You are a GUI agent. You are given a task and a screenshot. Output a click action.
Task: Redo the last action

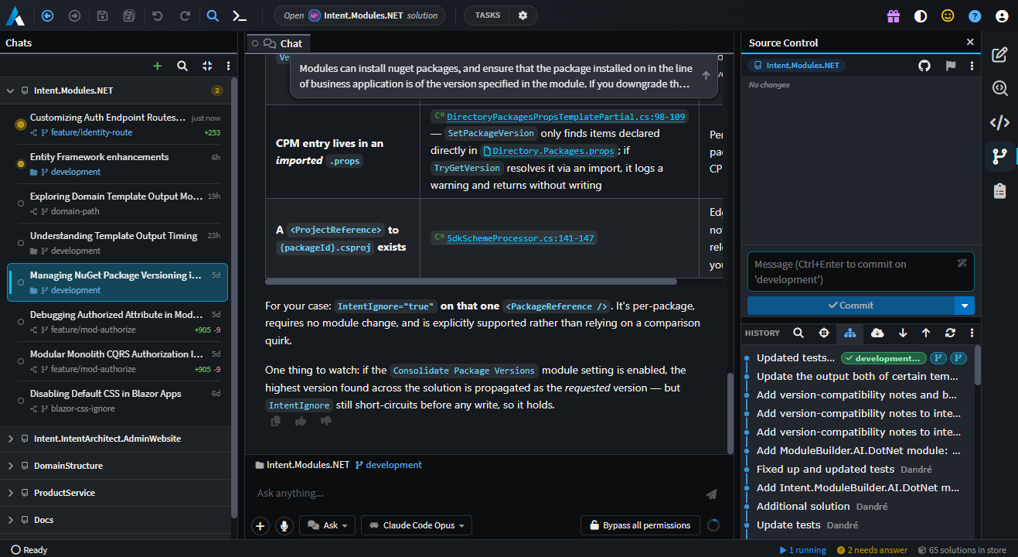184,15
